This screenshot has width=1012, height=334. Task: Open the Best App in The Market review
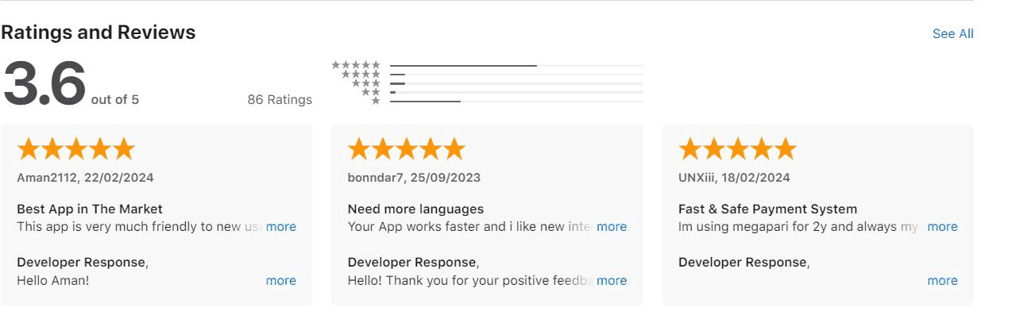90,209
